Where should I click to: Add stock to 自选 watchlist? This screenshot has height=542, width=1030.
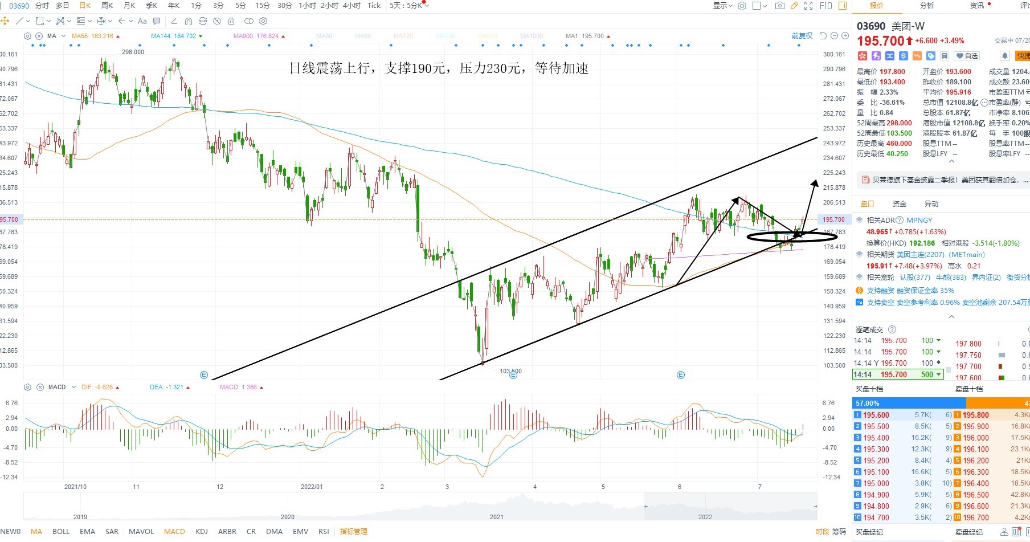click(967, 56)
